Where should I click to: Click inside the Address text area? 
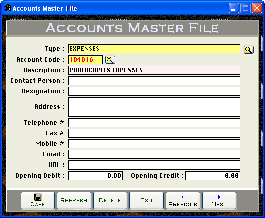(154, 107)
